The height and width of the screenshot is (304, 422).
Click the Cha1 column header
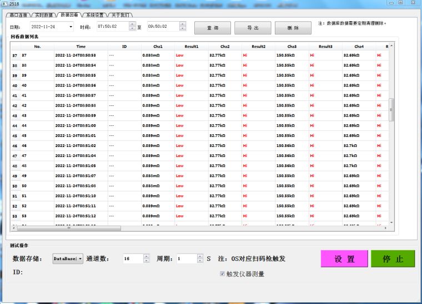point(158,47)
